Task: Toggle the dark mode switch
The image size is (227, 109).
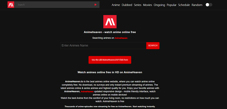Action: (209, 5)
